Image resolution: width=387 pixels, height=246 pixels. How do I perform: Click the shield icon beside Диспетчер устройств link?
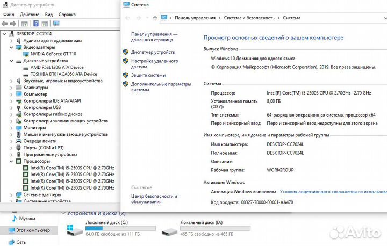coord(126,52)
